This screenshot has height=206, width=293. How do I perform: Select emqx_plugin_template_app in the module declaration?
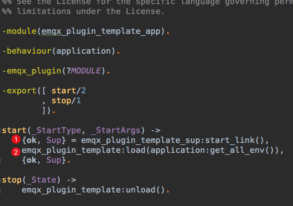[101, 32]
